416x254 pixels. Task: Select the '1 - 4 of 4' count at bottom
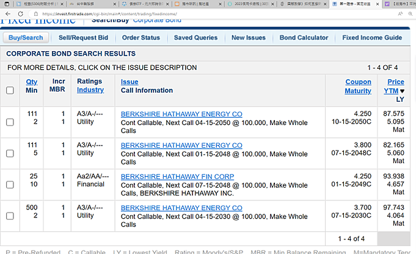click(x=351, y=239)
